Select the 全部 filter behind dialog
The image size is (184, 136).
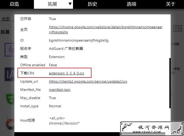click(6, 19)
